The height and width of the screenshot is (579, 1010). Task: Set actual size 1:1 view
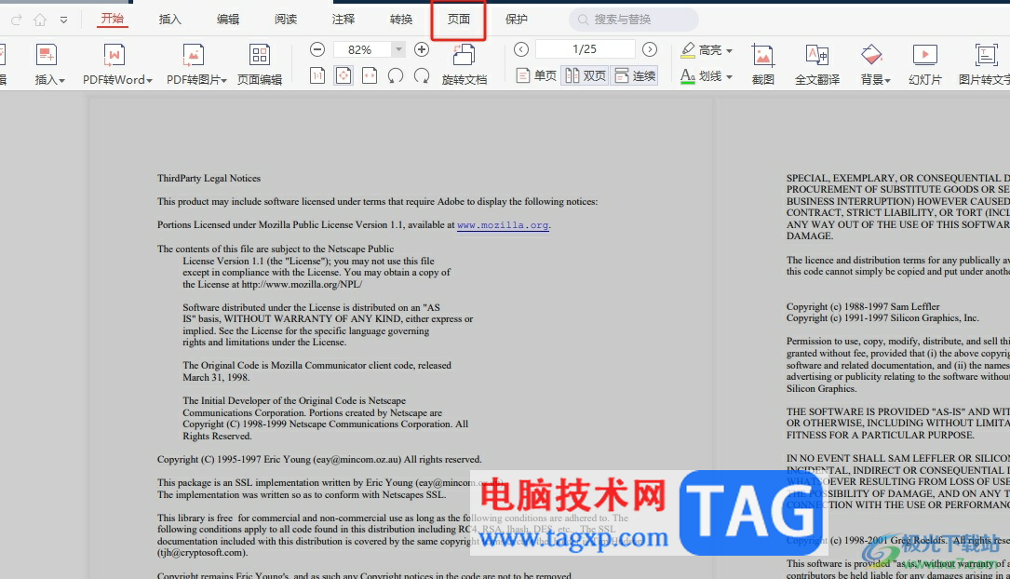[317, 76]
